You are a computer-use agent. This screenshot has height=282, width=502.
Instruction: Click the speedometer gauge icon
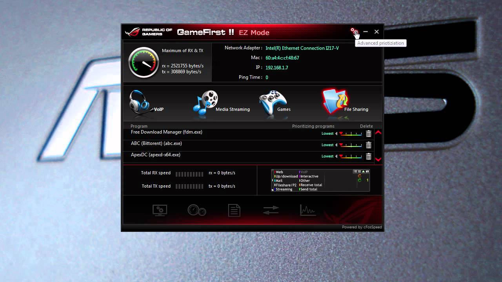point(144,63)
